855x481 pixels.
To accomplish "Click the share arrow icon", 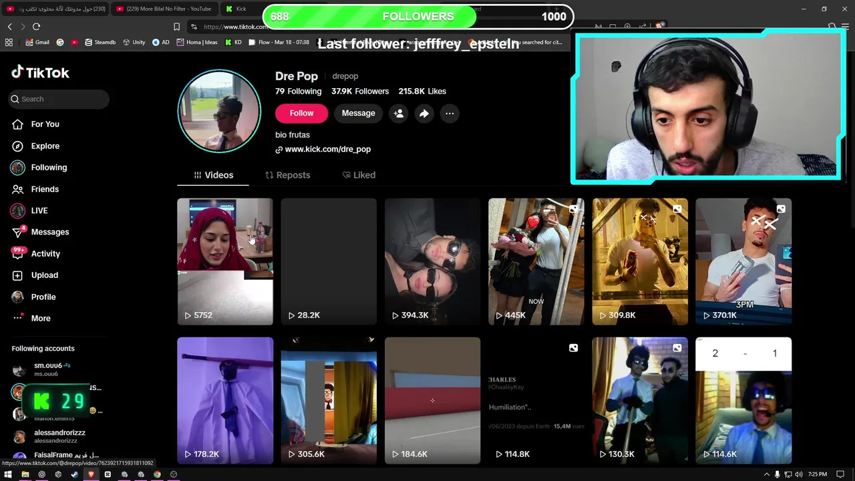I will coord(424,114).
